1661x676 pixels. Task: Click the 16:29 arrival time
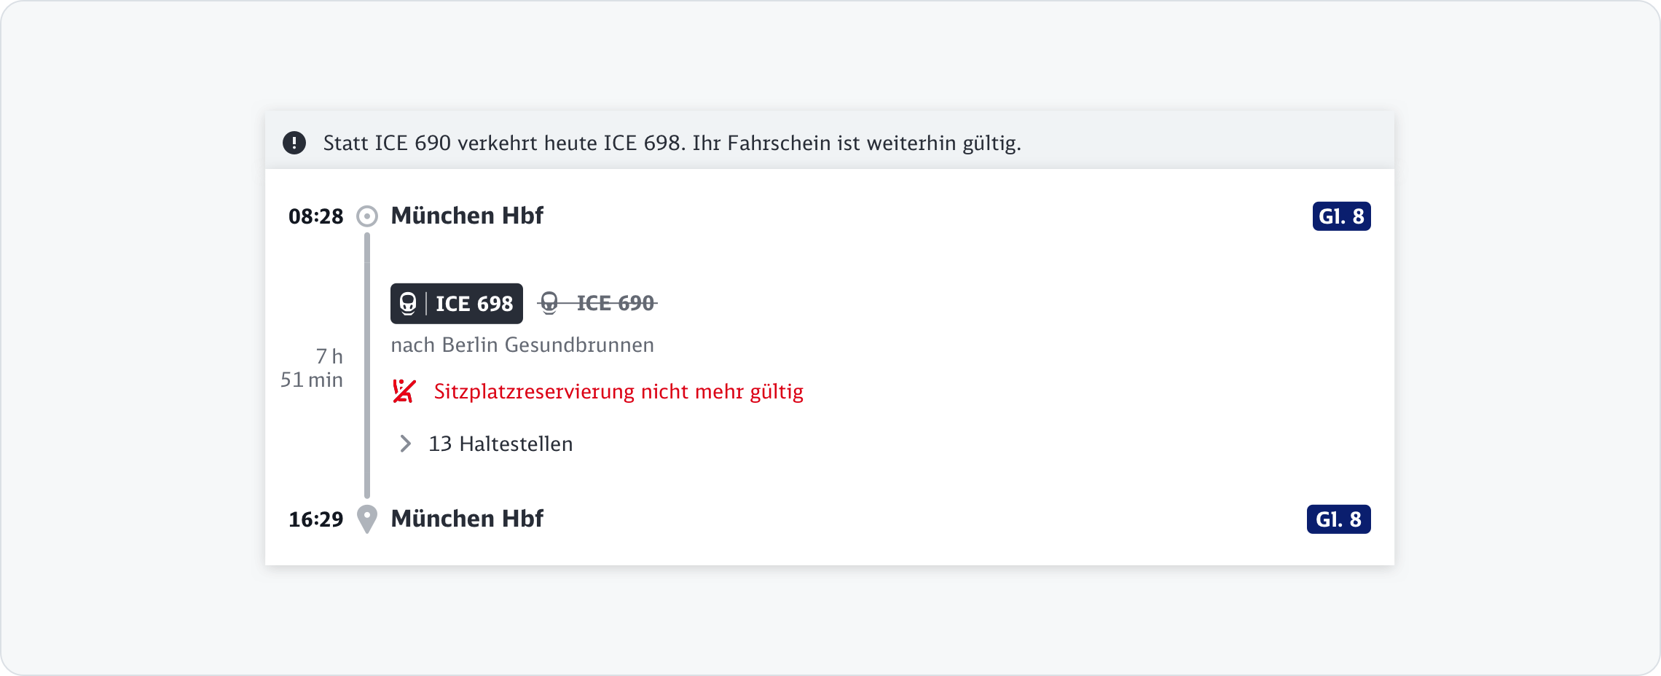point(315,519)
